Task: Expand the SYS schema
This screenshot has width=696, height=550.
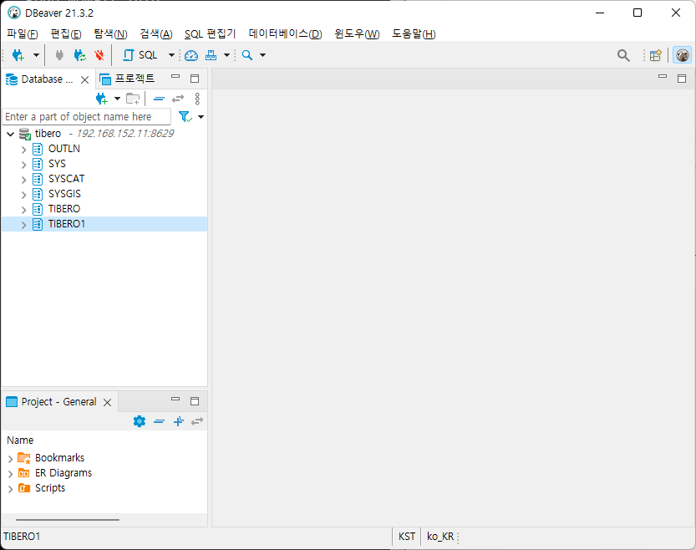Action: tap(23, 163)
